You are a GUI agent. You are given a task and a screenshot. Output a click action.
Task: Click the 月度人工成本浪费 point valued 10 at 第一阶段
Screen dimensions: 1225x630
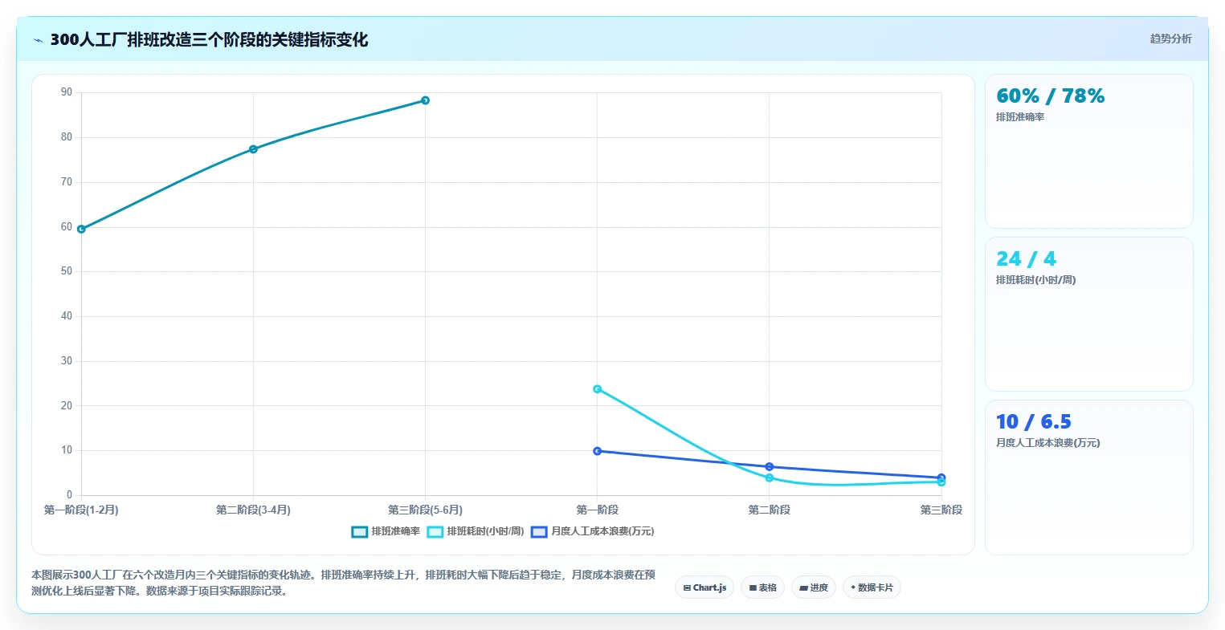[597, 451]
